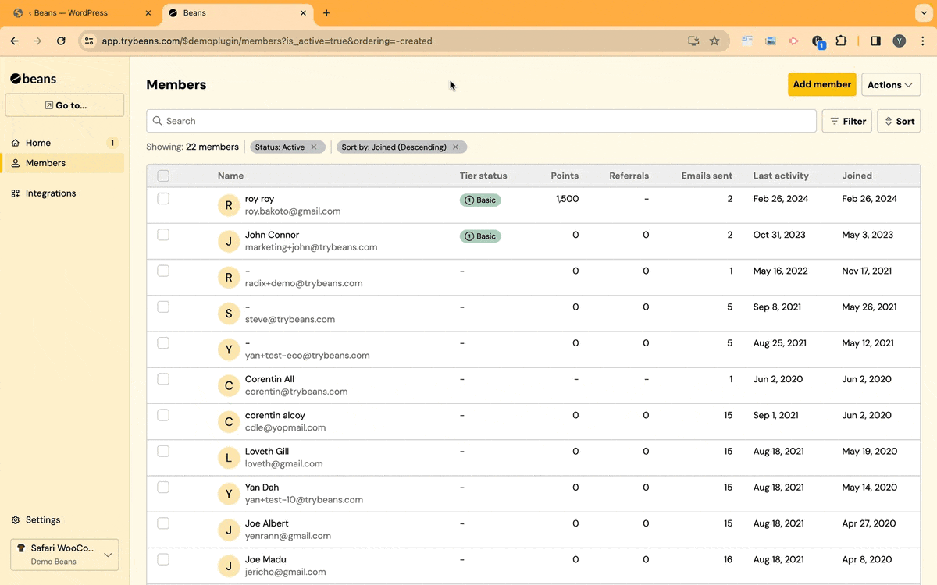The image size is (937, 585).
Task: Click avatar icon for roy roy
Action: tap(228, 205)
